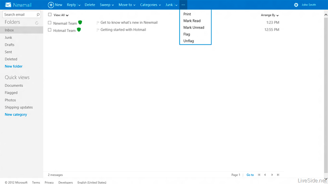Image resolution: width=328 pixels, height=184 pixels.
Task: Go to first page arrow
Action: pos(259,175)
